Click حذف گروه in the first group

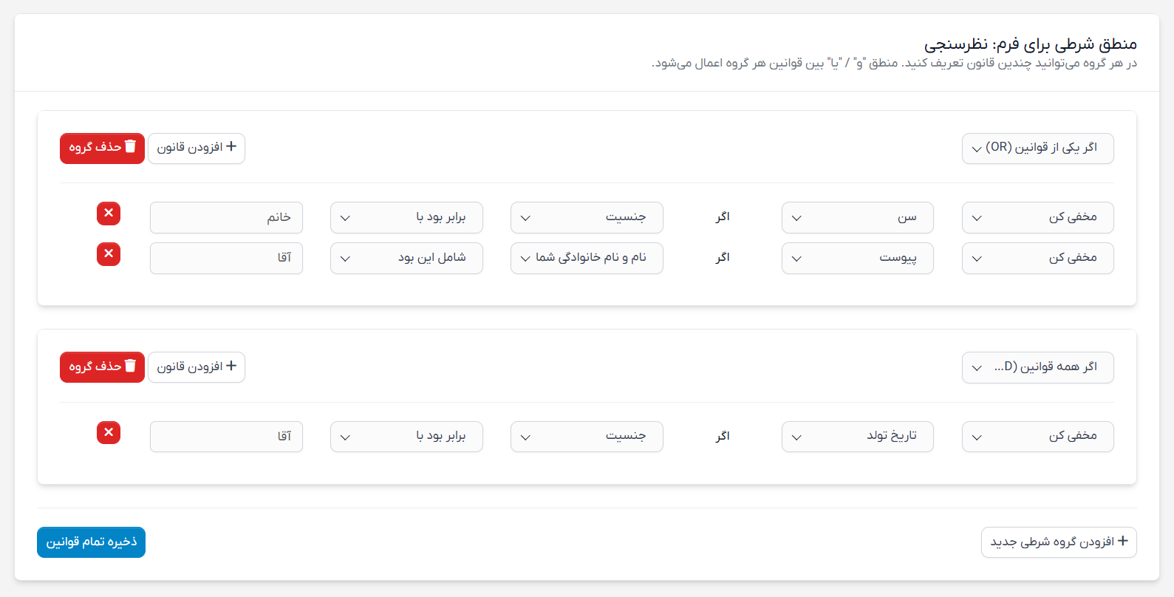click(x=102, y=148)
